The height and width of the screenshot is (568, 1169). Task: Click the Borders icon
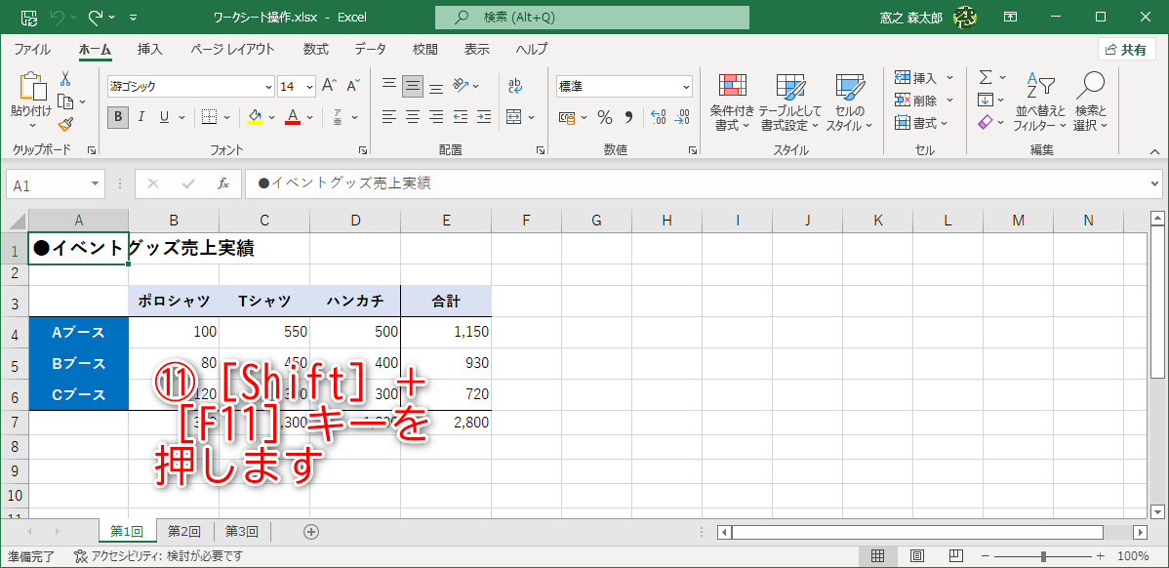pyautogui.click(x=209, y=117)
